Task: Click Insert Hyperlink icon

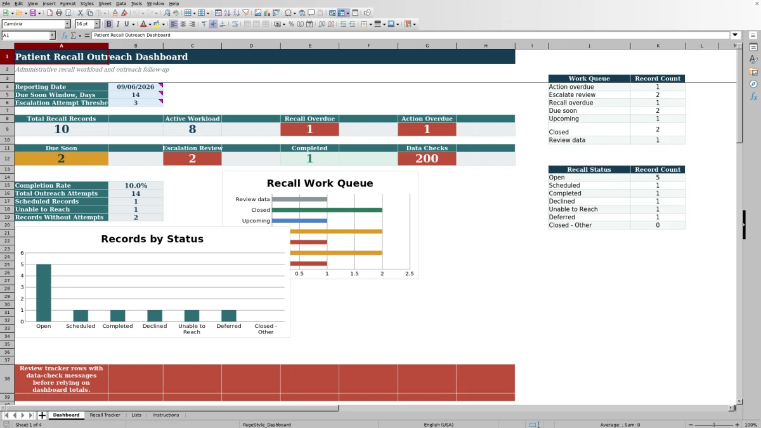Action: 302,13
